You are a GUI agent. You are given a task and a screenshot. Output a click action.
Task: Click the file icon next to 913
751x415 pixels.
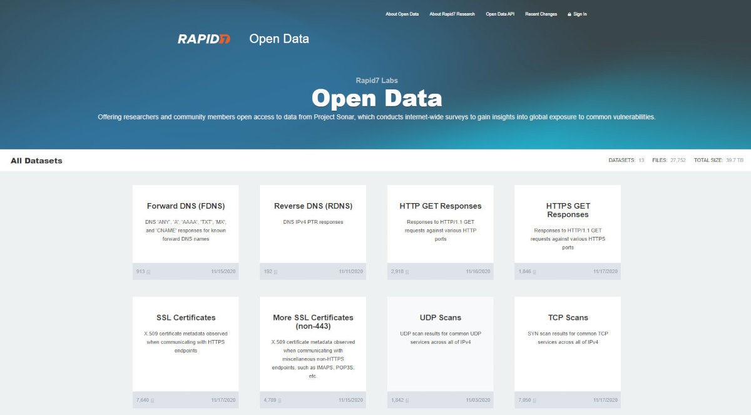[x=148, y=272]
